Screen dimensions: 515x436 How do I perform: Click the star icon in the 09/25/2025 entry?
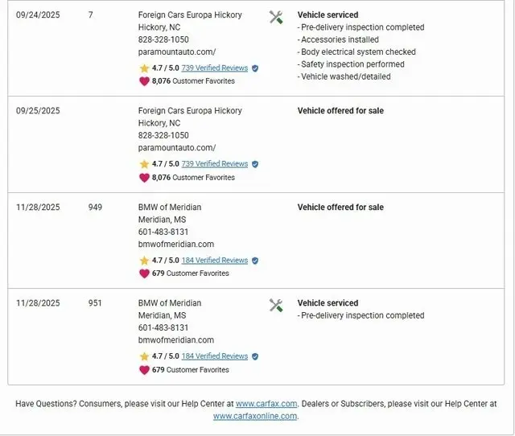144,164
